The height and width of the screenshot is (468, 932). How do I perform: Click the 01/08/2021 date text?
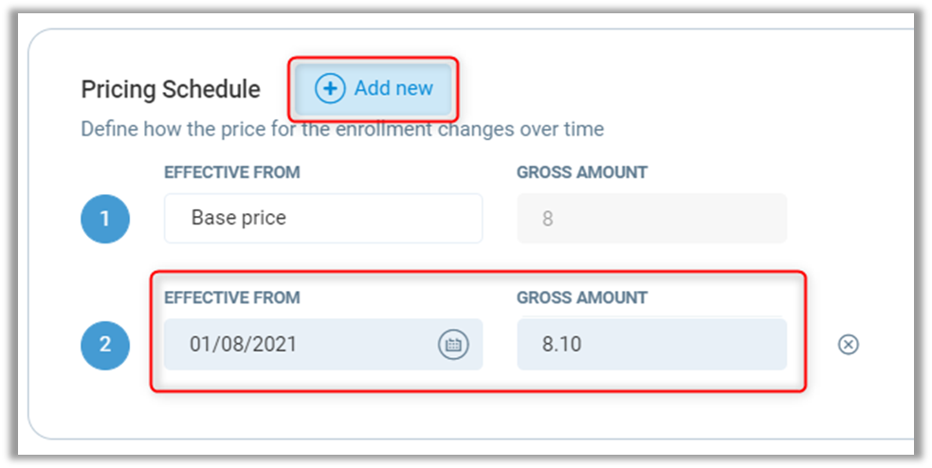[x=243, y=345]
